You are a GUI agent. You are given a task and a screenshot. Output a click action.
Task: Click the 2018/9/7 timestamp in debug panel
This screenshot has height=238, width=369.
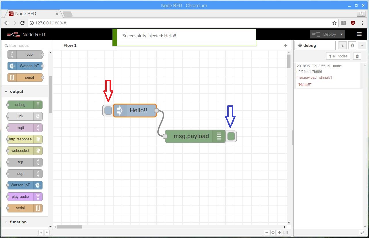coord(313,66)
